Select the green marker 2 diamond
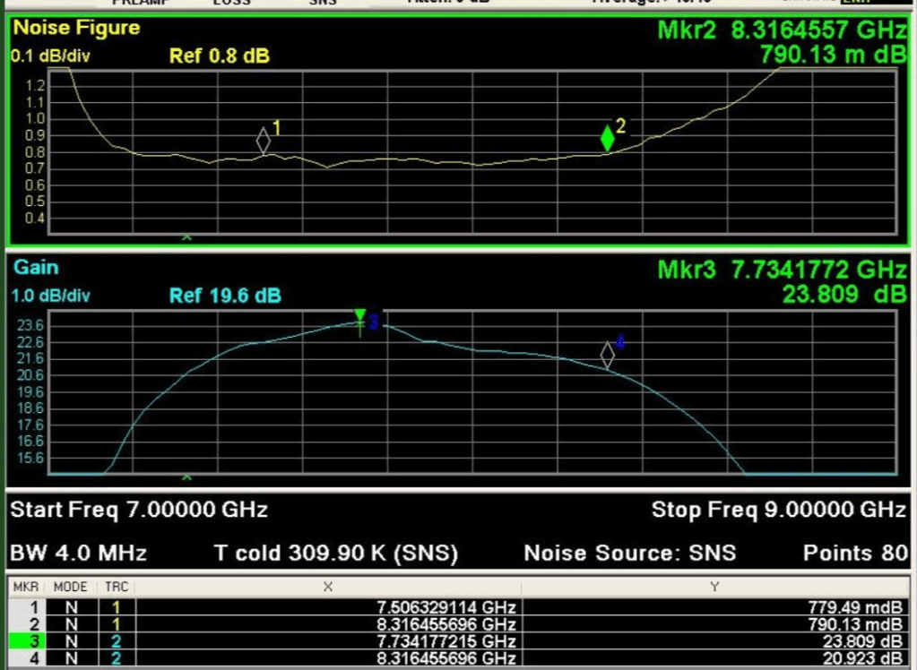Screen dimensions: 917x670 pos(608,139)
